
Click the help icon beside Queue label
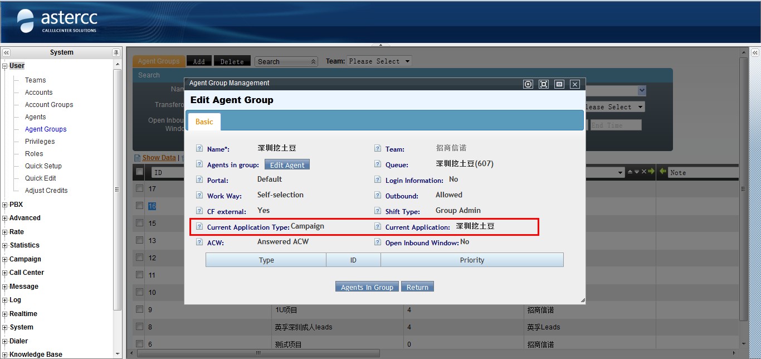click(x=378, y=164)
